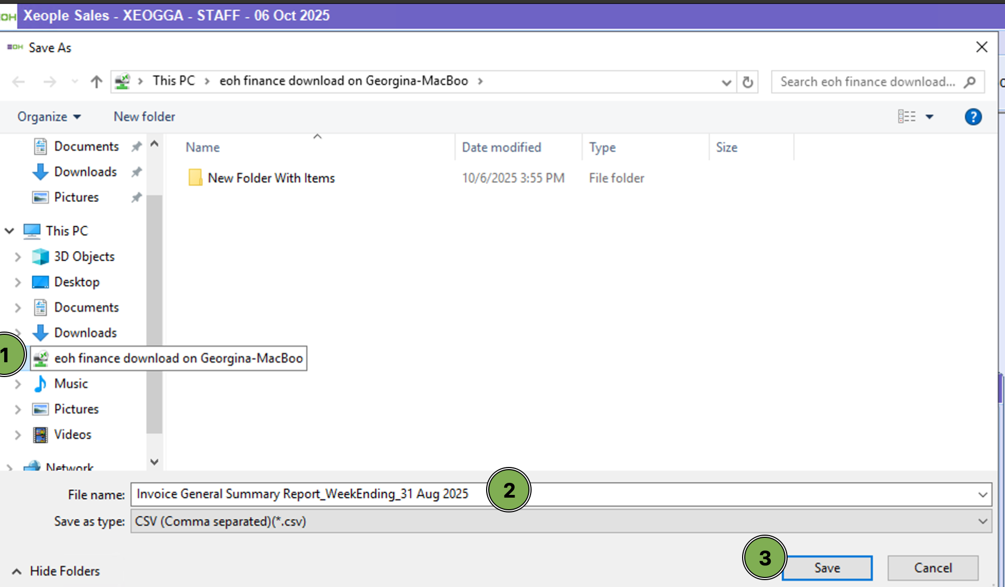The image size is (1005, 587).
Task: Click Hide Folders toggle
Action: pyautogui.click(x=56, y=571)
